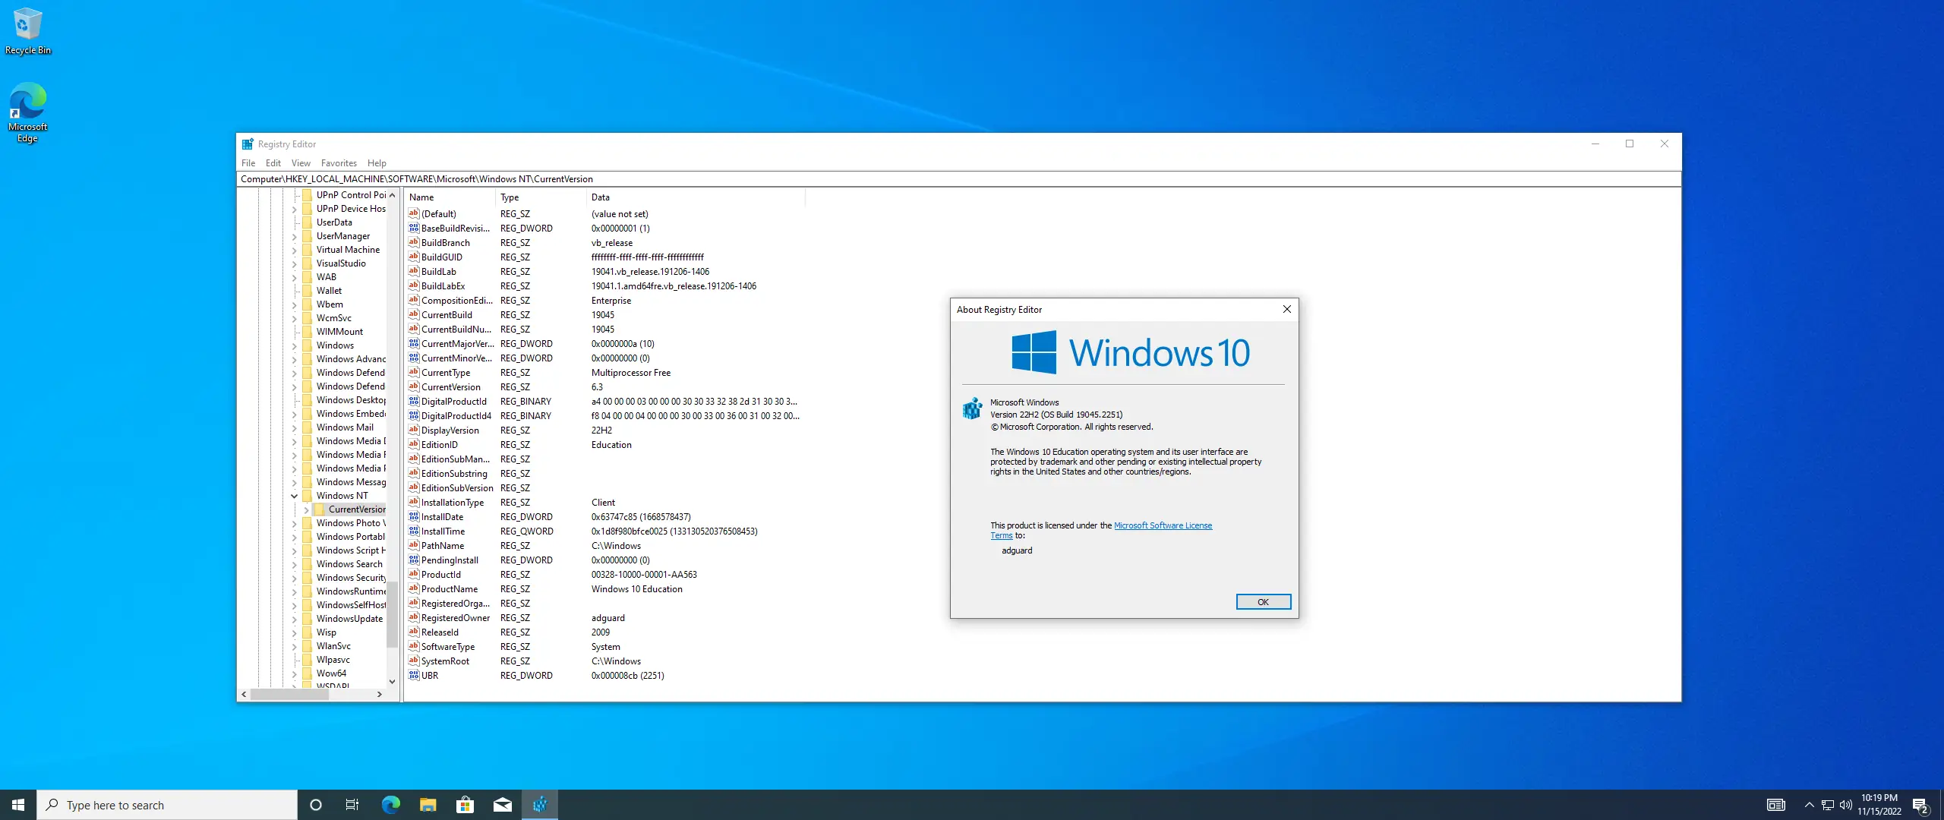Show hidden system tray icons

click(1809, 805)
